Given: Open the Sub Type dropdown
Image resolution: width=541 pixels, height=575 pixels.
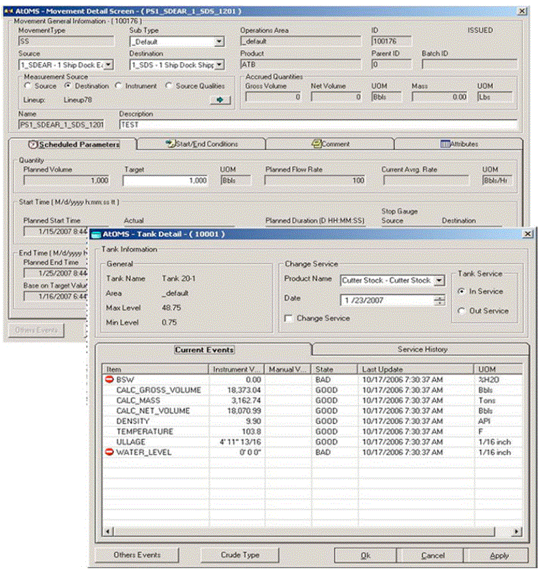Looking at the screenshot, I should point(219,42).
